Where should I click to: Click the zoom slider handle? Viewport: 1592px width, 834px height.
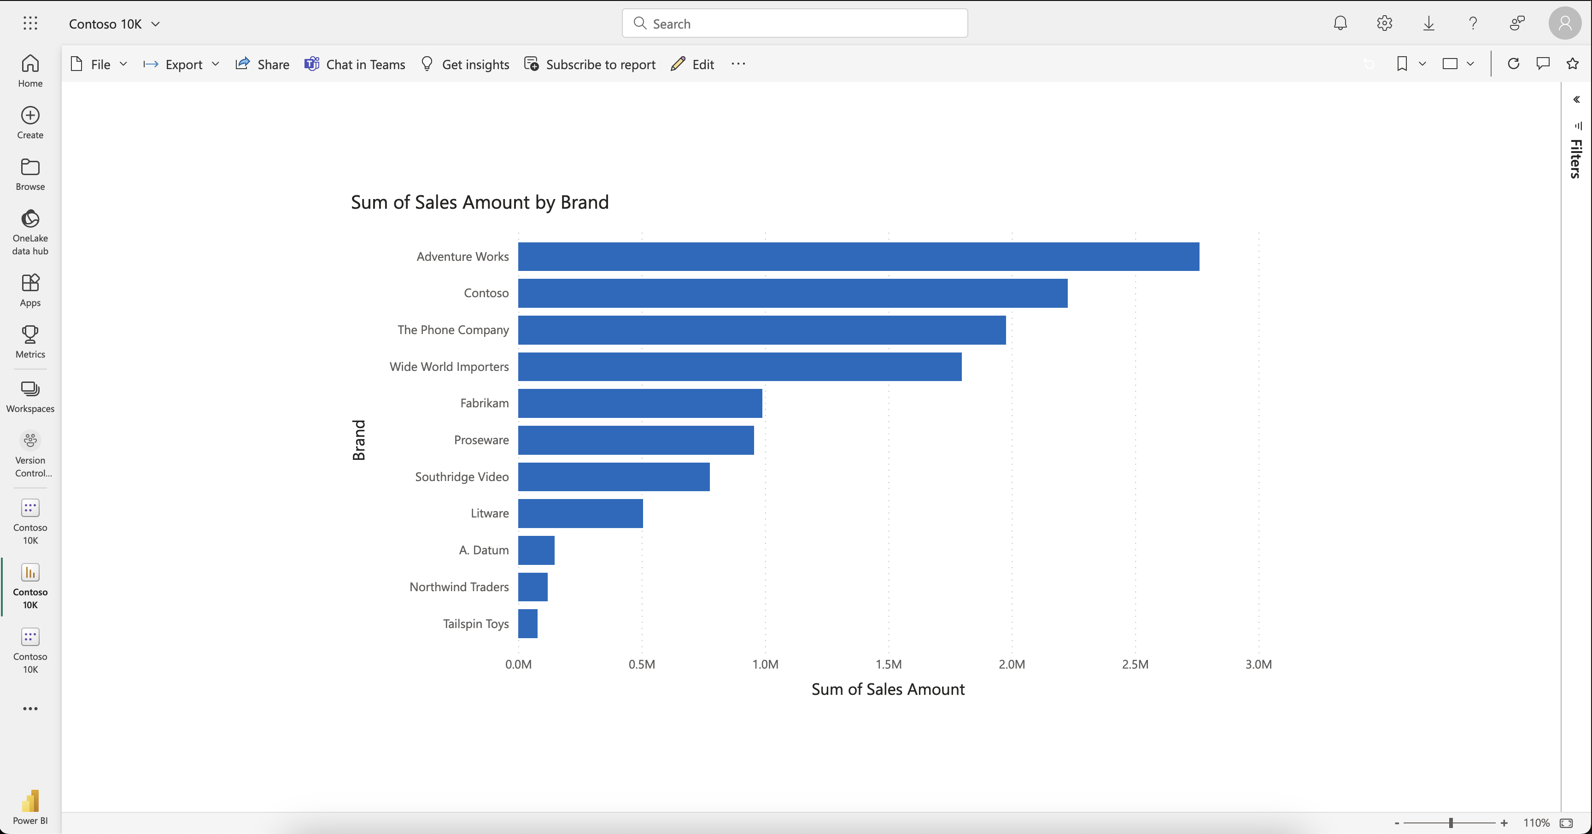point(1451,823)
